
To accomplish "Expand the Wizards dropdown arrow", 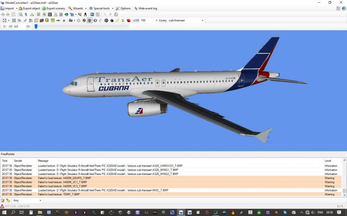I will (x=86, y=8).
